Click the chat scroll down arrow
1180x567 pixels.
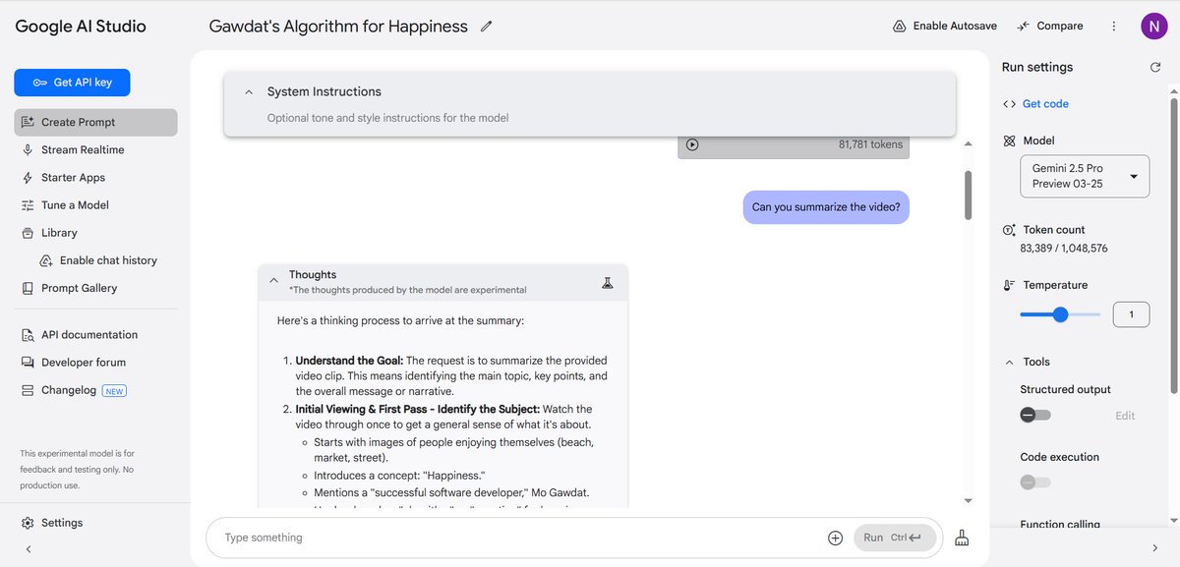point(968,501)
